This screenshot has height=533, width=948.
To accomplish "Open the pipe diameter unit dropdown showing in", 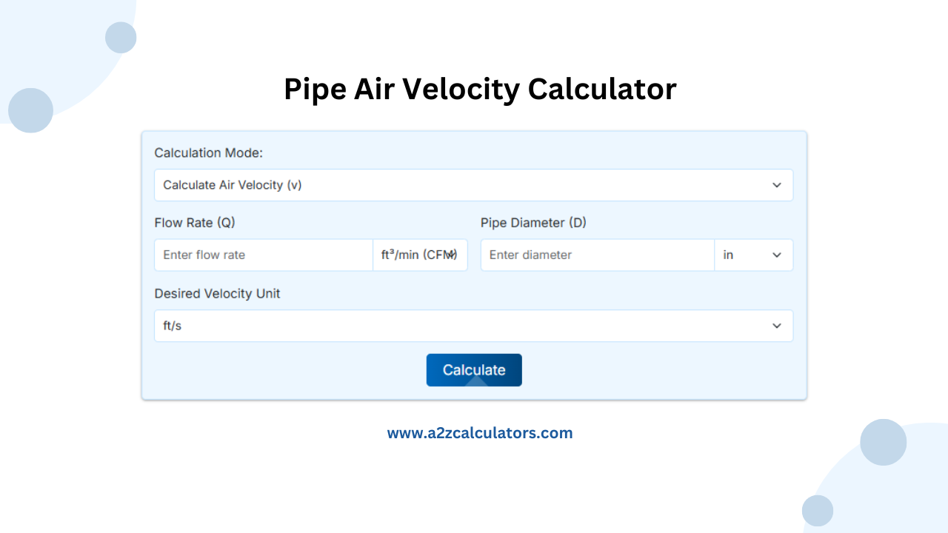I will click(x=753, y=255).
